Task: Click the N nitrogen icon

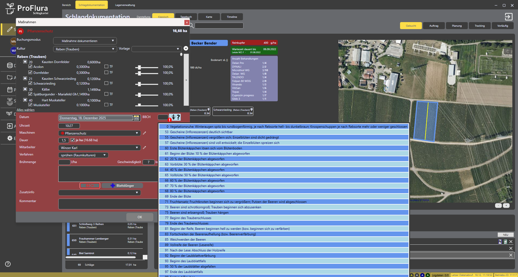Action: (x=500, y=242)
